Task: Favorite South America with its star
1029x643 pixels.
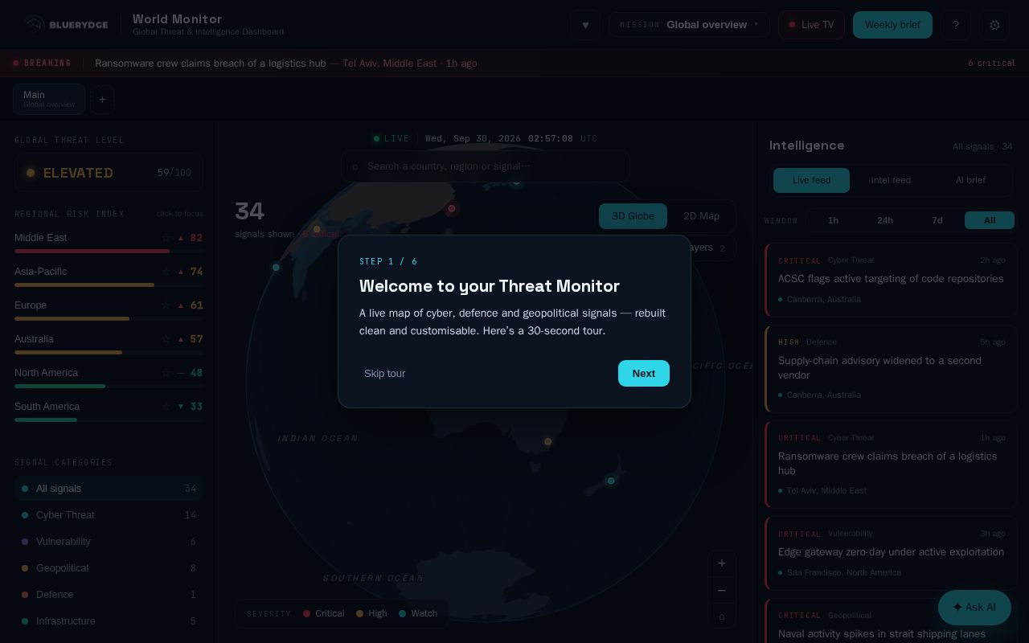Action: pyautogui.click(x=166, y=407)
